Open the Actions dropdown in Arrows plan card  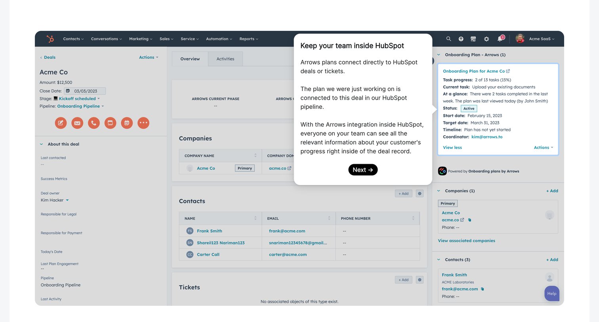click(x=544, y=148)
